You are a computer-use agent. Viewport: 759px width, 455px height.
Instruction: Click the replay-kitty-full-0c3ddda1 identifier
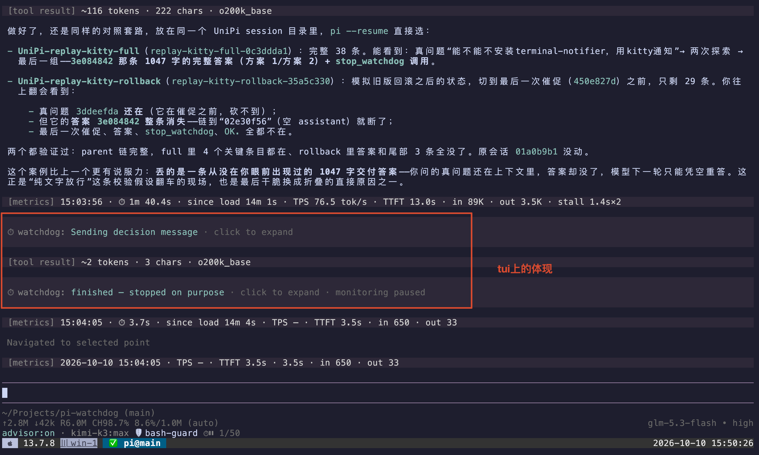(219, 51)
